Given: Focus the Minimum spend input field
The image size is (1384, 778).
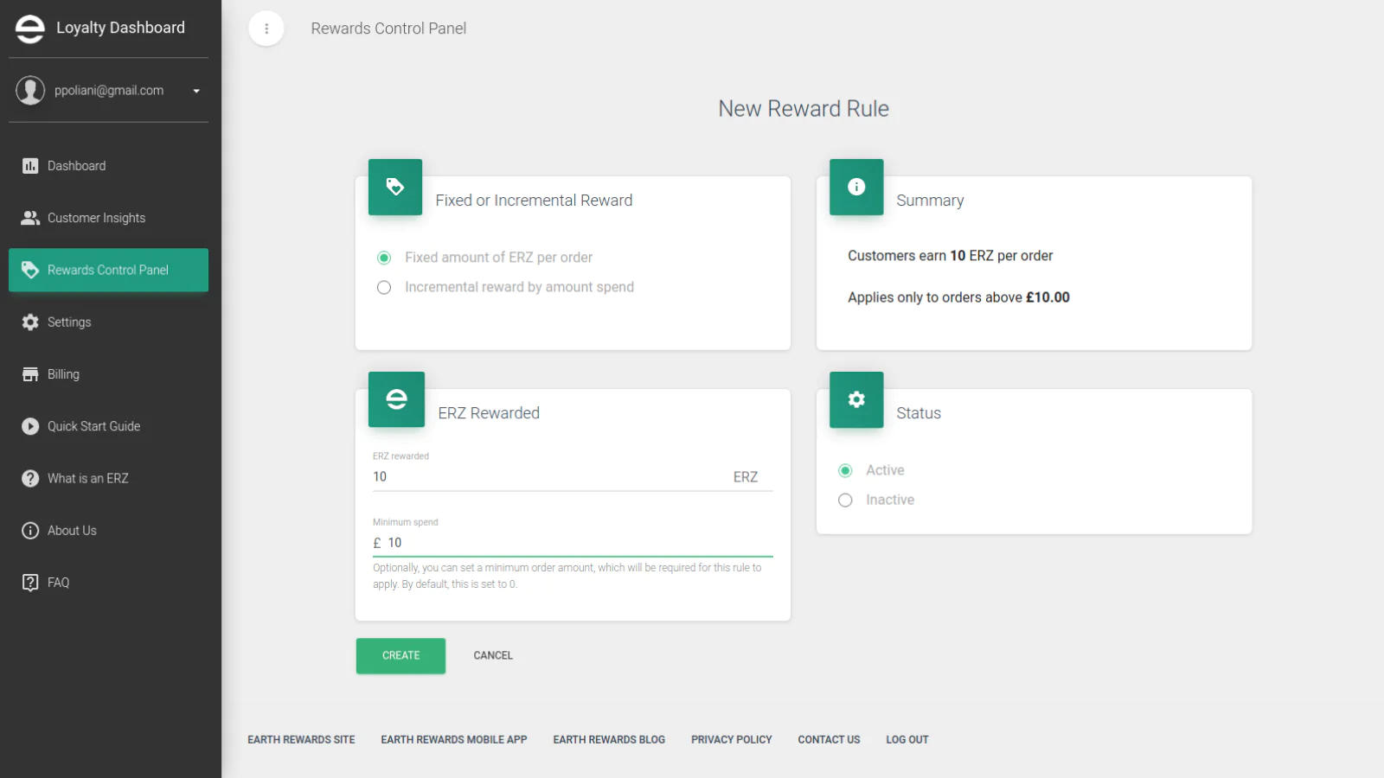Looking at the screenshot, I should 578,543.
